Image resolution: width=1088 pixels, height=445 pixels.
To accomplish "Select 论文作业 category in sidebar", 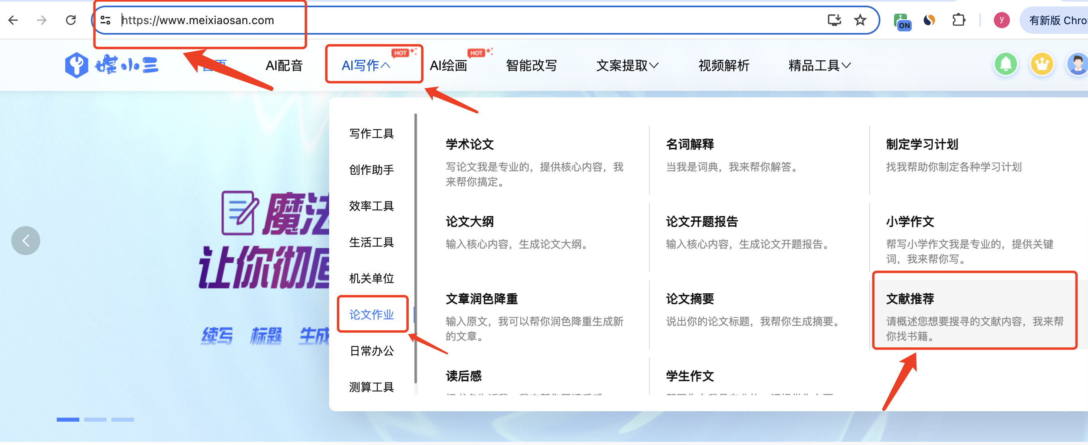I will pyautogui.click(x=372, y=315).
